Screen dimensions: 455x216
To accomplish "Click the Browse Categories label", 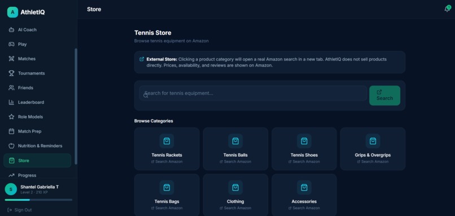I will coord(154,121).
